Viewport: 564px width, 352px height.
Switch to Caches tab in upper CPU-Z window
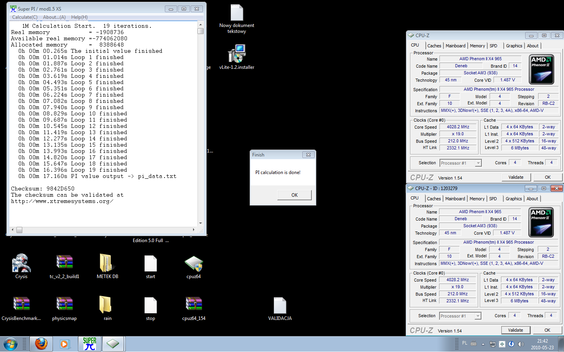pos(434,46)
